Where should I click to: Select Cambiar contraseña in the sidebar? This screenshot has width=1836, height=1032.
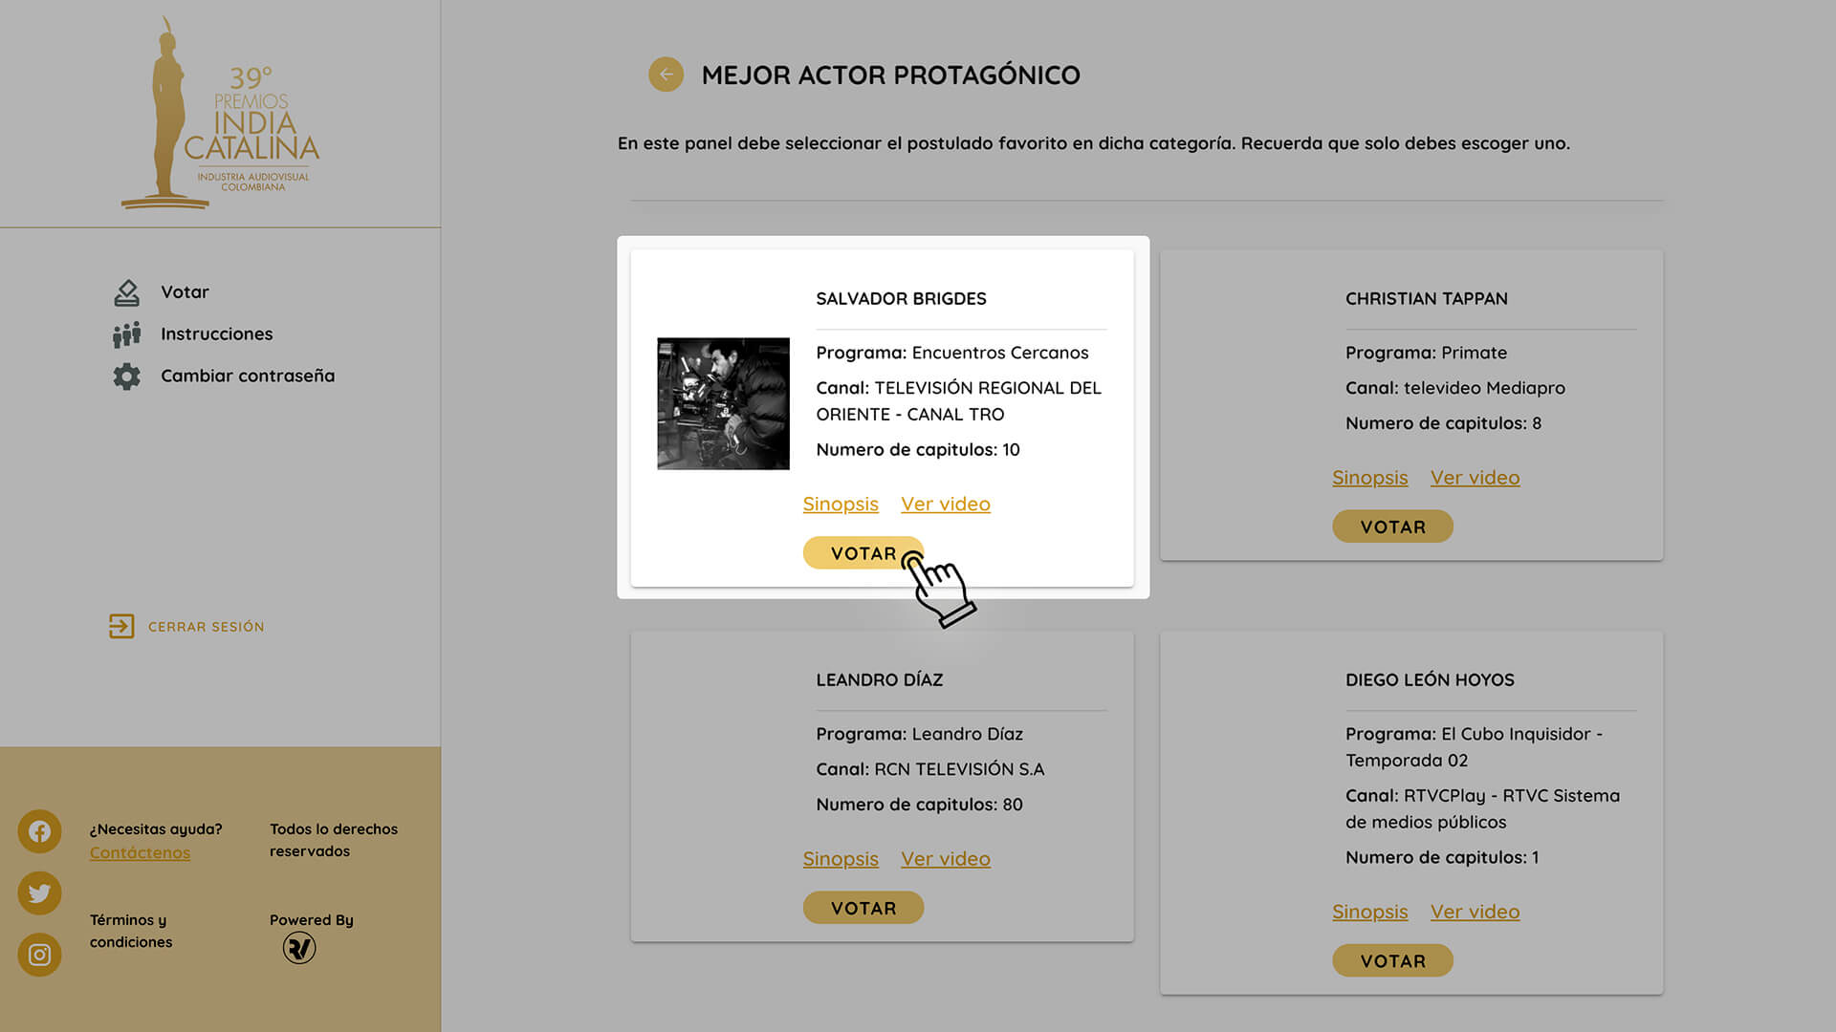[248, 376]
